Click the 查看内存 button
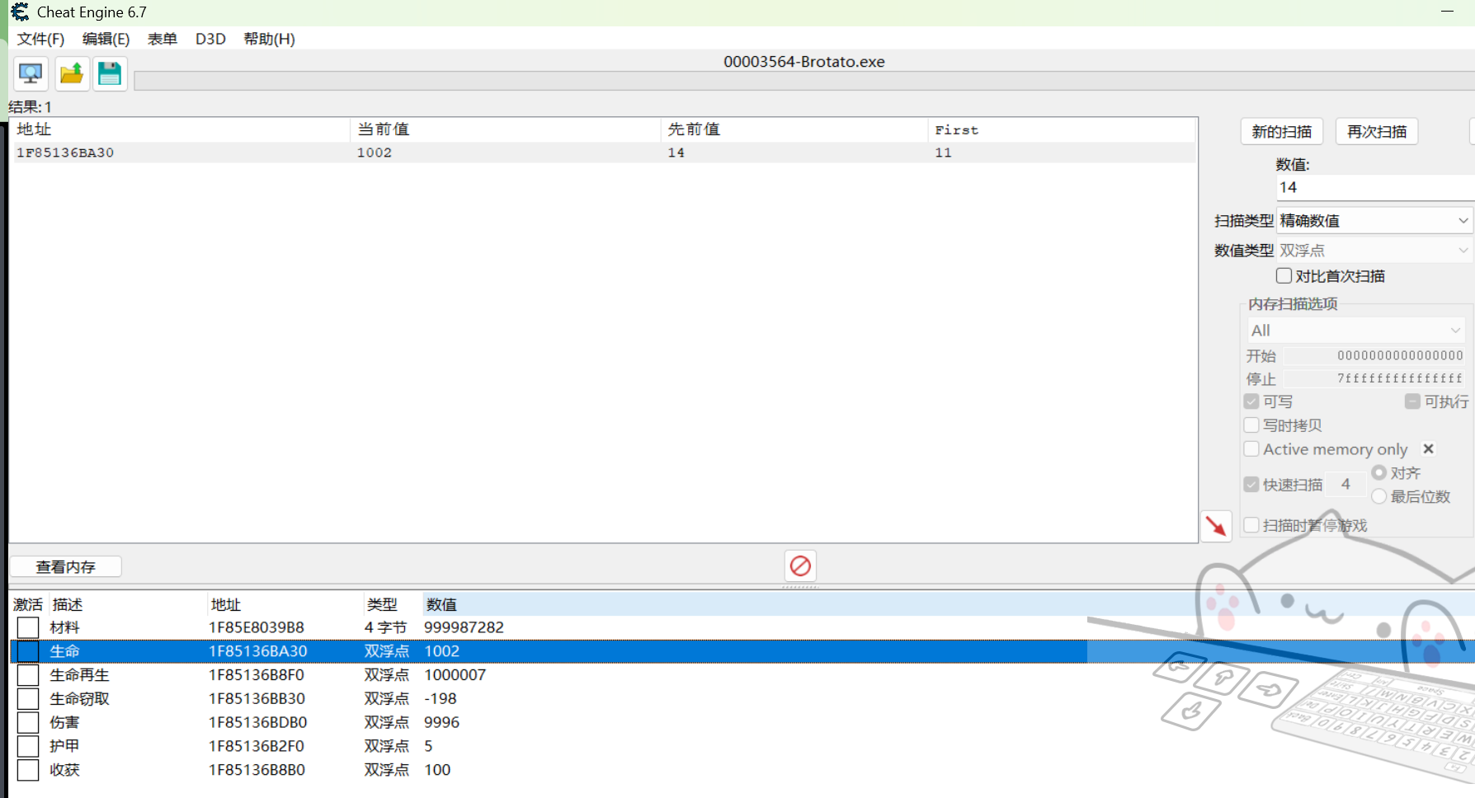The height and width of the screenshot is (798, 1475). 66,567
